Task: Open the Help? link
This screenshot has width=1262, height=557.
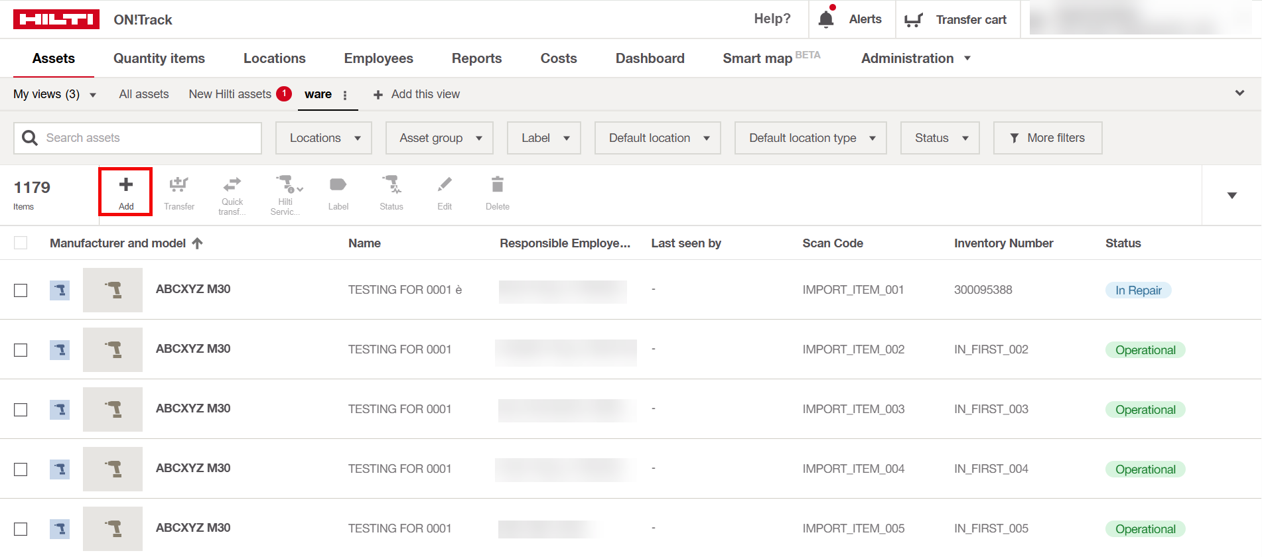Action: (x=772, y=19)
